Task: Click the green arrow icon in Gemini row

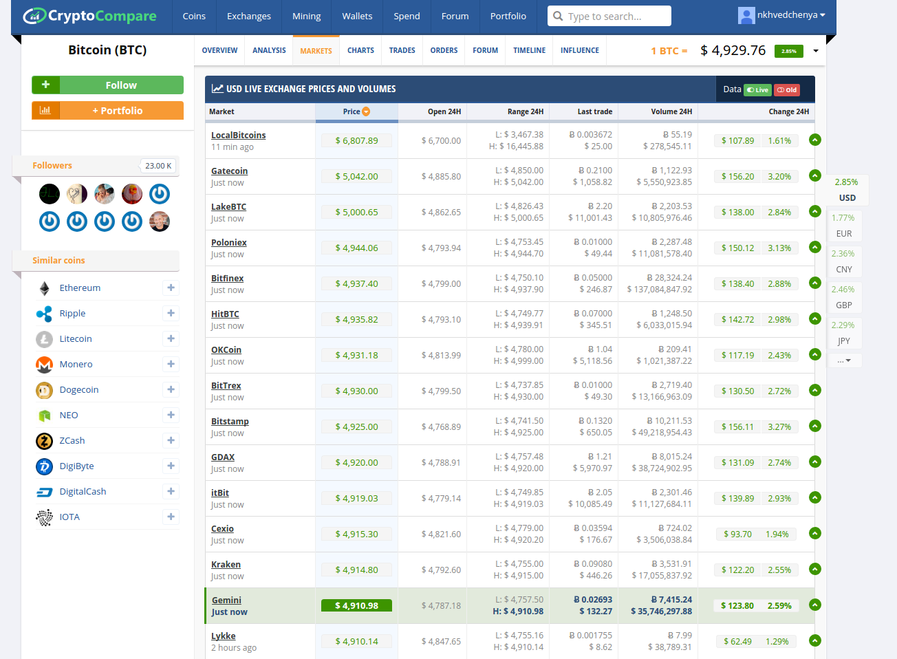Action: click(x=815, y=605)
